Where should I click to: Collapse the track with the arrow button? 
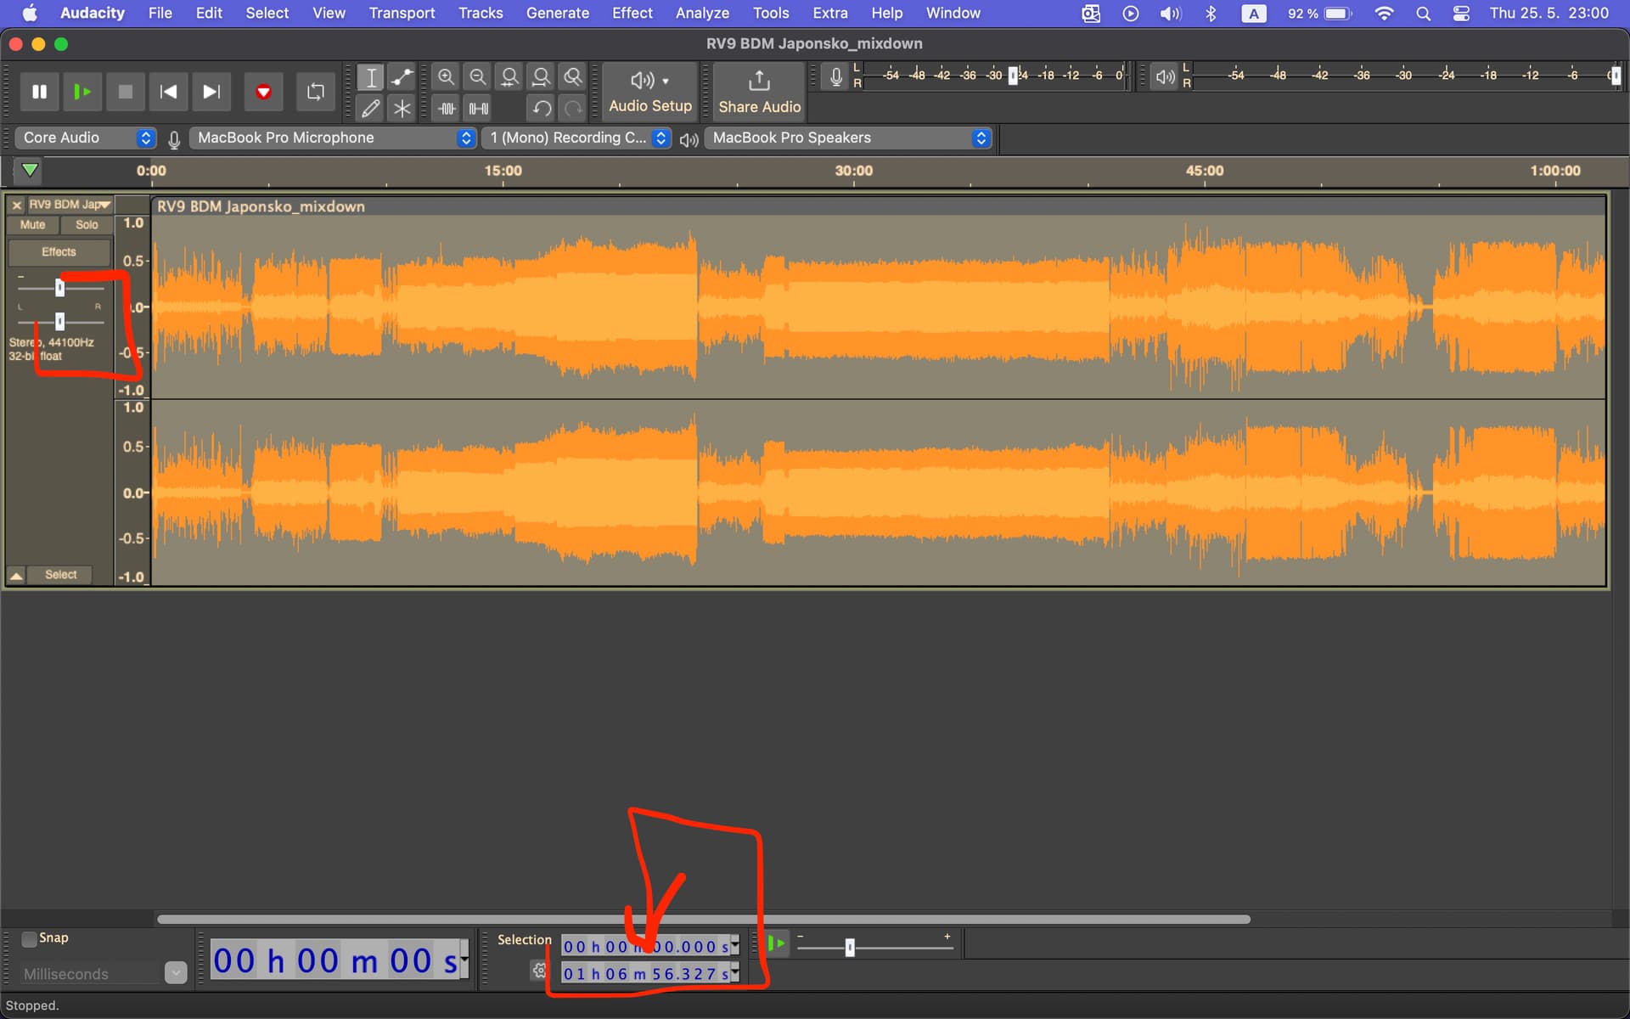(16, 575)
